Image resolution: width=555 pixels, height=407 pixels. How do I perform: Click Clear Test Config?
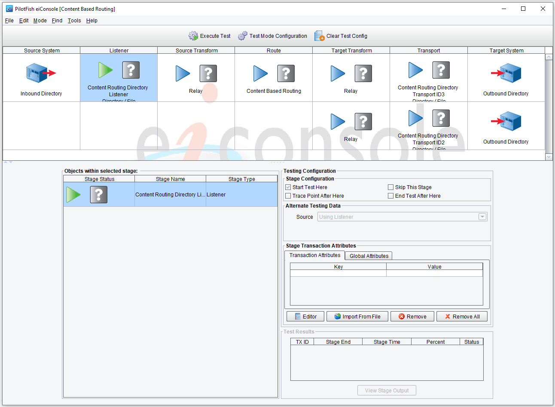[x=341, y=36]
